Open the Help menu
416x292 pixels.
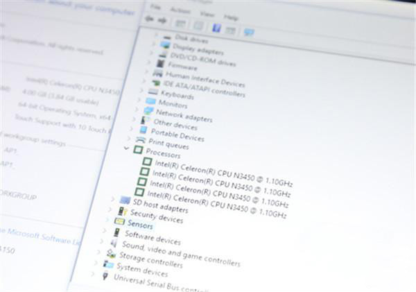[231, 17]
